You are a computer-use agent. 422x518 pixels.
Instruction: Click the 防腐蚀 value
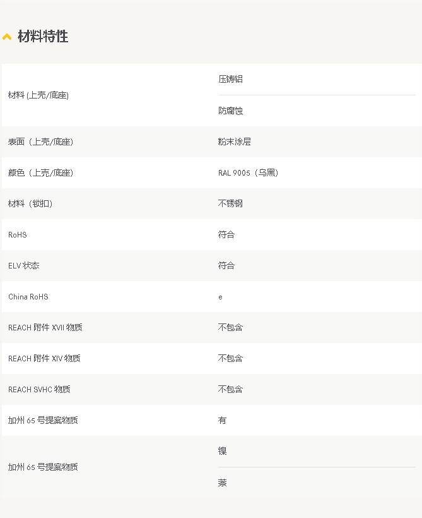(x=230, y=111)
